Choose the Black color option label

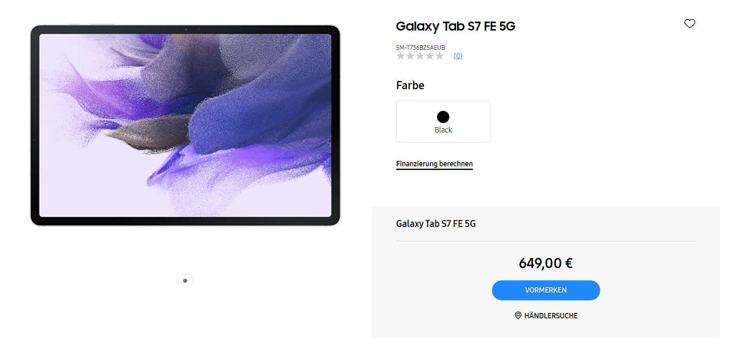tap(443, 130)
